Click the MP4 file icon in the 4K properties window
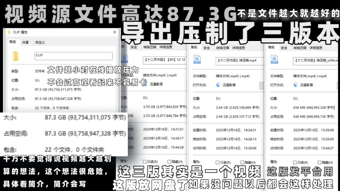Viewport: 340px width, 191px height. pos(125,59)
